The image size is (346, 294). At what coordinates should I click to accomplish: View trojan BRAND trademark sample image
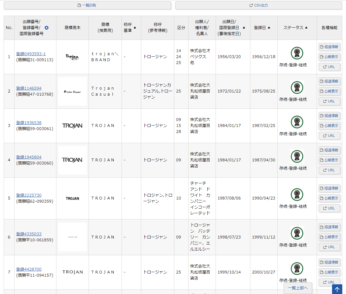tap(72, 57)
